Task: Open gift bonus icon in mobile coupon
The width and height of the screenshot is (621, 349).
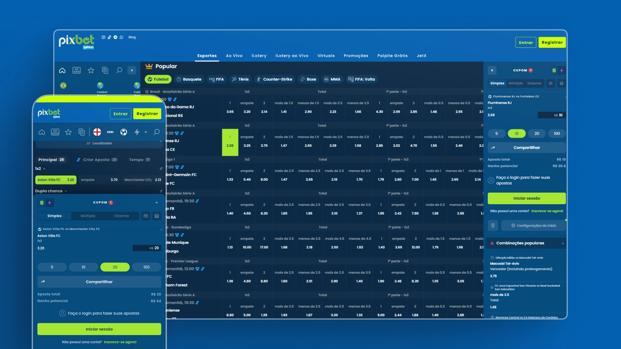Action: (x=157, y=216)
